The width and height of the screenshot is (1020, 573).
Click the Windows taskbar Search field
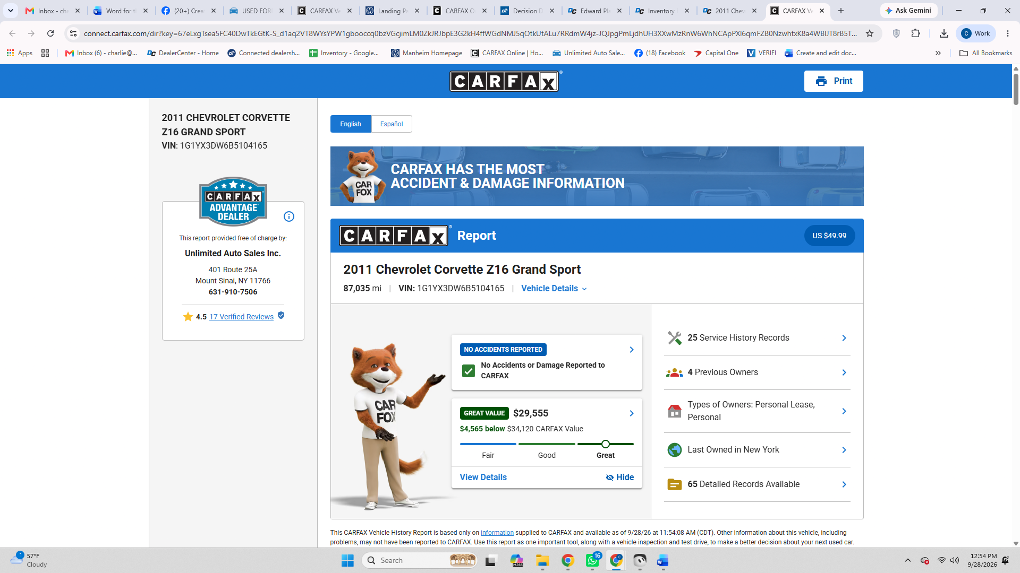420,560
